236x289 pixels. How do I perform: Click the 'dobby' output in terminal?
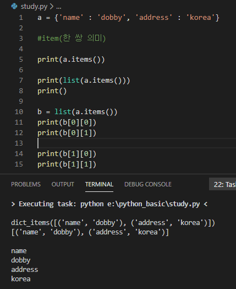coord(21,260)
